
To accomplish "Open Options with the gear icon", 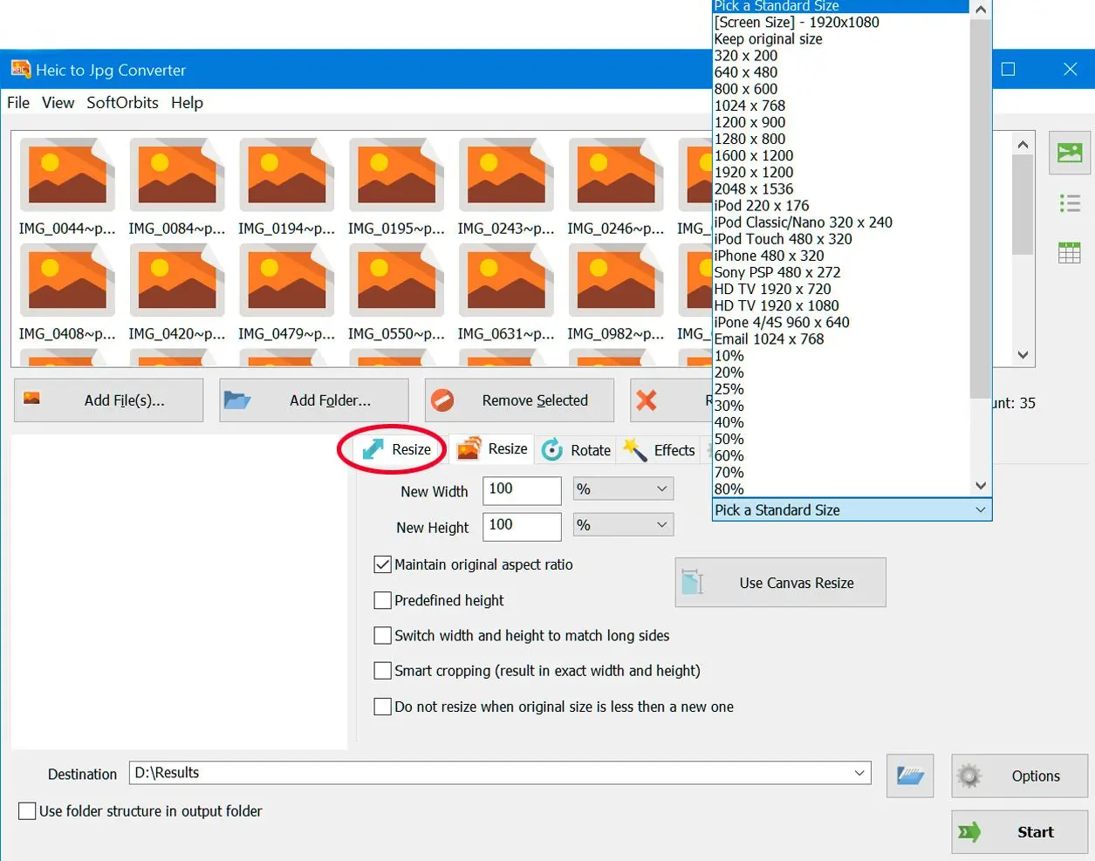I will pos(1019,776).
